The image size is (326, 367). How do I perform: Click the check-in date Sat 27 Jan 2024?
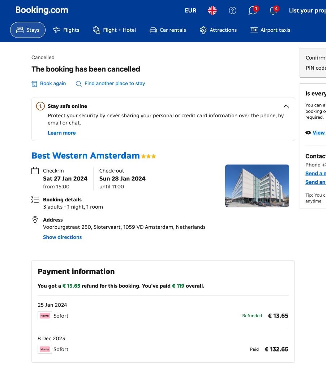(65, 179)
